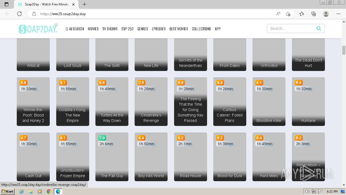Open media player taskbar icon
Viewport: 346px width, 195px height.
click(x=40, y=191)
